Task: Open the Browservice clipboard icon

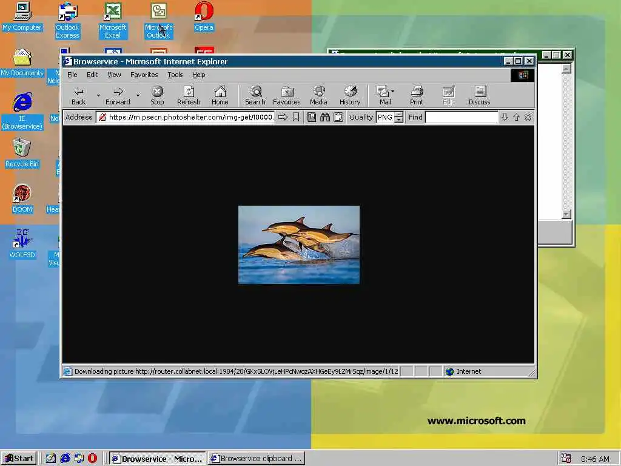Action: click(x=338, y=117)
